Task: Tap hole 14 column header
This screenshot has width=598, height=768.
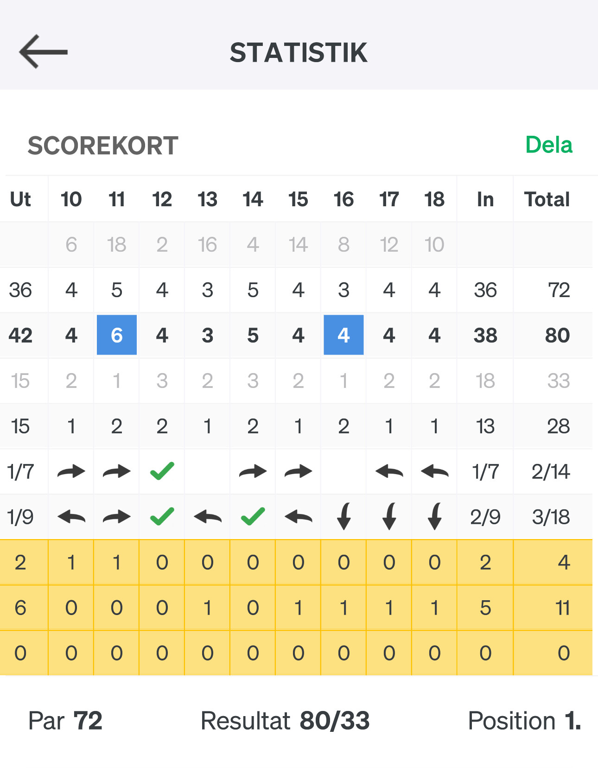Action: [x=253, y=199]
